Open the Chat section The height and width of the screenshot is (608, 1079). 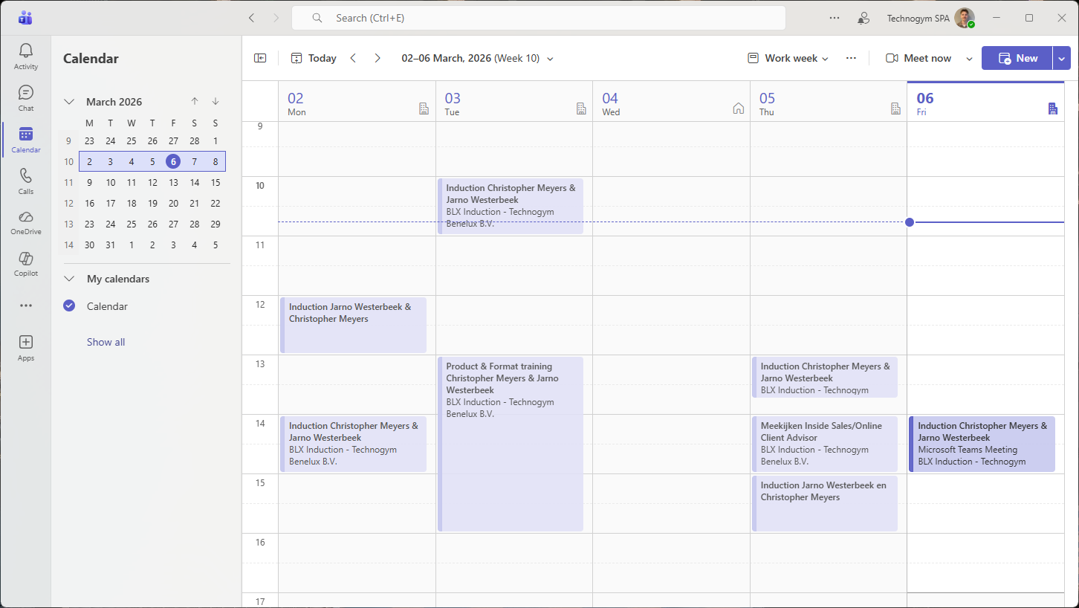point(26,98)
